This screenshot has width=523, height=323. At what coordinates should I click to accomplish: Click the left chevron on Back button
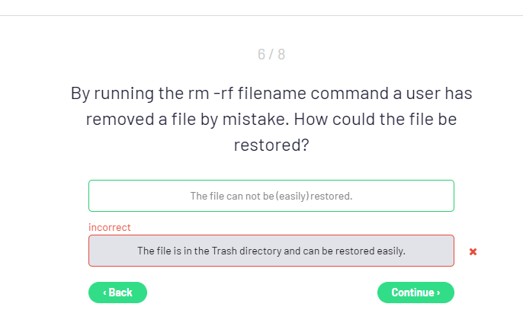[104, 293]
